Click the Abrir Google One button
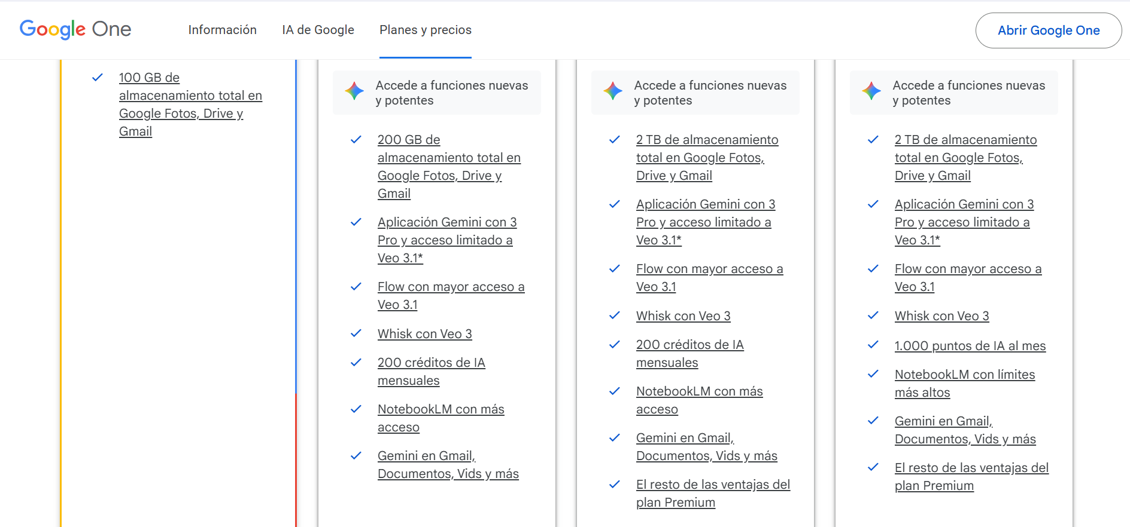 (1048, 30)
